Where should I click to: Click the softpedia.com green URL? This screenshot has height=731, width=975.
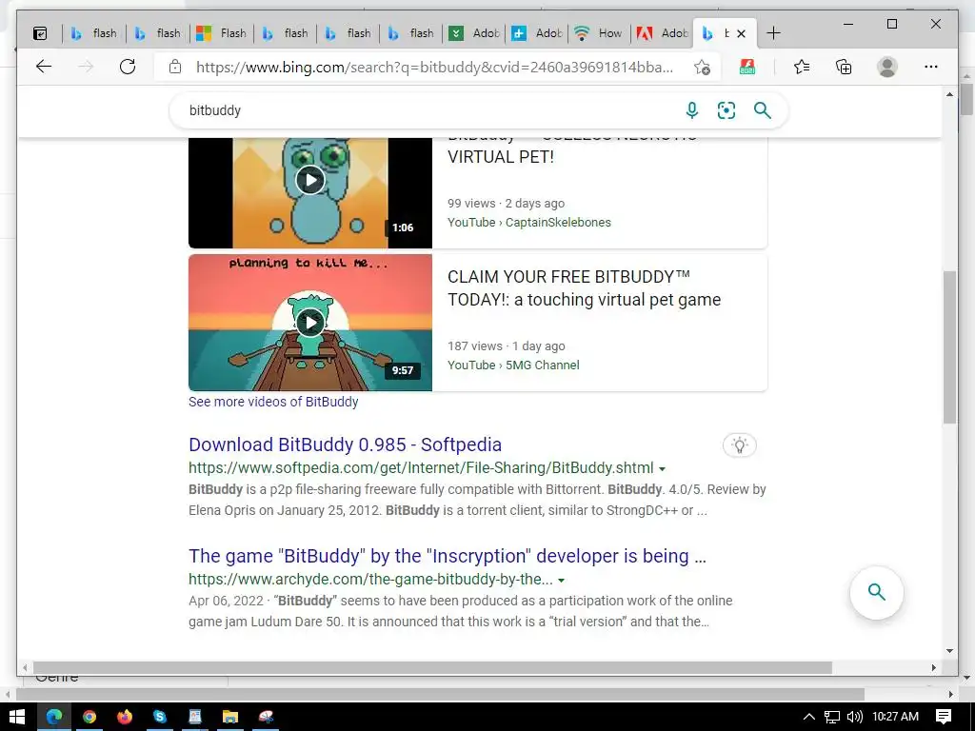pos(421,468)
